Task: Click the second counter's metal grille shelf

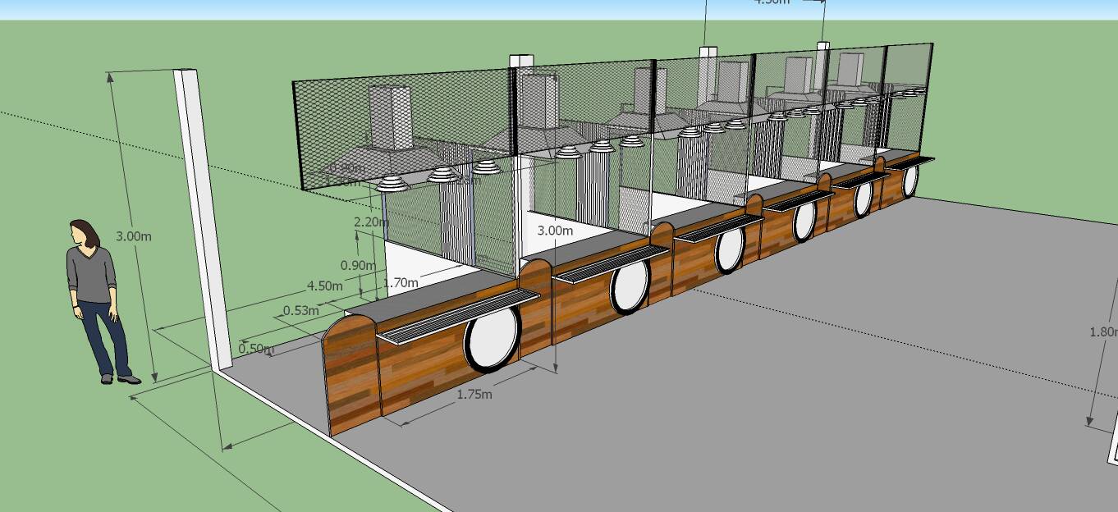Action: [x=609, y=265]
